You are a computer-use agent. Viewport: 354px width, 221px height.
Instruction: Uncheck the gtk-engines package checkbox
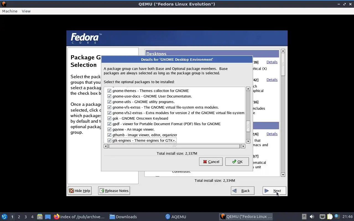[x=109, y=140]
